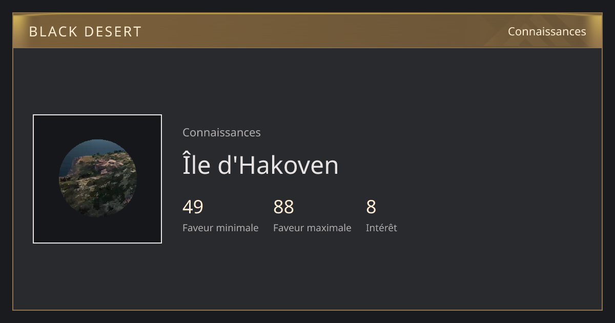The width and height of the screenshot is (615, 323).
Task: Click the circular Île d'Hakoven island image
Action: (98, 178)
